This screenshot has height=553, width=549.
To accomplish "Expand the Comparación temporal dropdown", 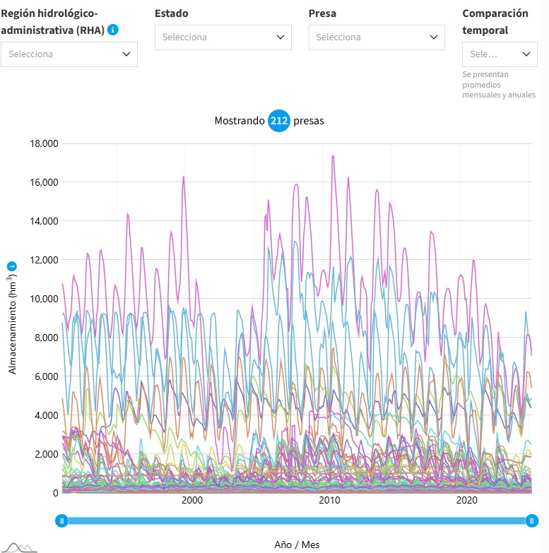I will (500, 54).
